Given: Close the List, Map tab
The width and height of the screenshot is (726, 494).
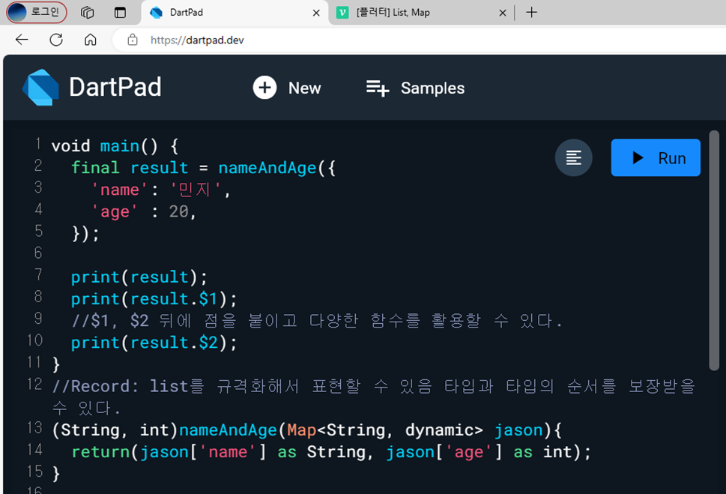Looking at the screenshot, I should pyautogui.click(x=503, y=13).
